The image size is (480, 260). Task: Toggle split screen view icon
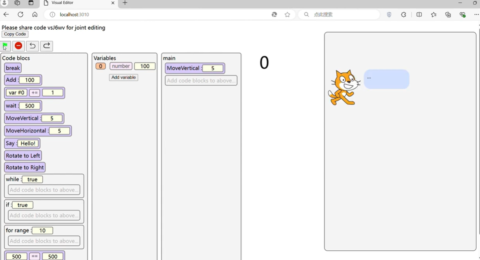pyautogui.click(x=419, y=14)
